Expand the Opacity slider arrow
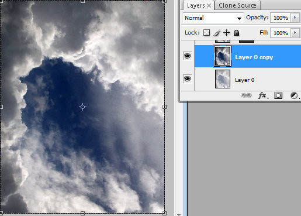 pyautogui.click(x=295, y=18)
